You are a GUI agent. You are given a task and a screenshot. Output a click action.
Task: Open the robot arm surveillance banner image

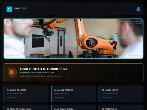pos(73,39)
